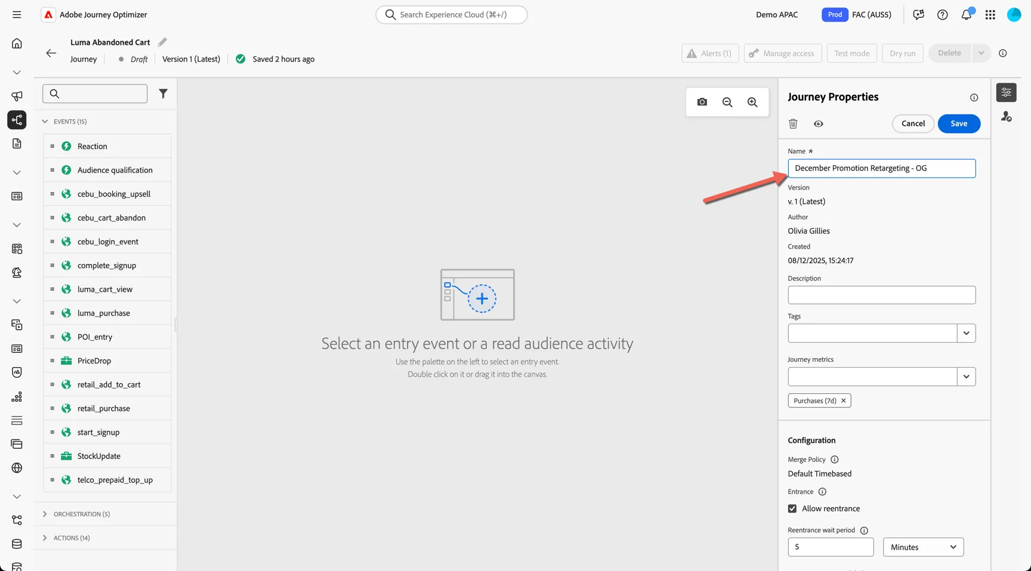Capture the canvas with the camera icon
Viewport: 1031px width, 571px height.
point(702,102)
